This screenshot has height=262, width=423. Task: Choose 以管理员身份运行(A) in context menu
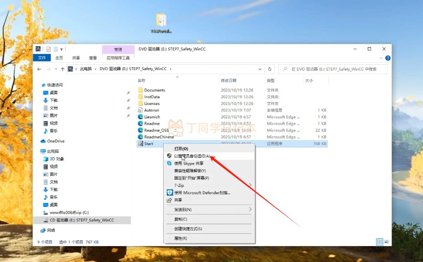point(209,156)
